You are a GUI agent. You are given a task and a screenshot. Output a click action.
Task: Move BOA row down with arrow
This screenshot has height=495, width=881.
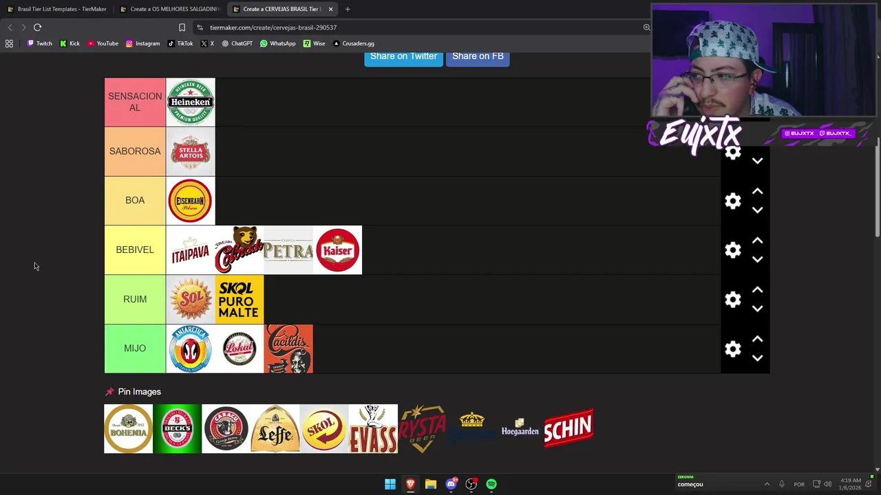757,210
